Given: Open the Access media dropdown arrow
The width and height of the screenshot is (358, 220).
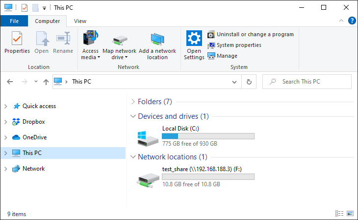Looking at the screenshot, I should [x=99, y=57].
